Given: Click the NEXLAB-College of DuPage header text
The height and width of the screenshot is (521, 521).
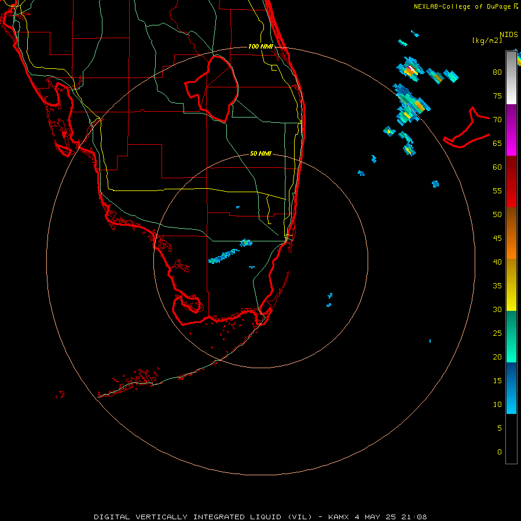Looking at the screenshot, I should tap(466, 6).
